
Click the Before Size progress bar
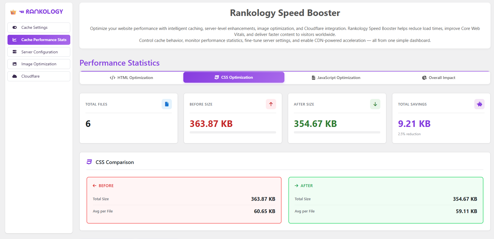(x=233, y=132)
